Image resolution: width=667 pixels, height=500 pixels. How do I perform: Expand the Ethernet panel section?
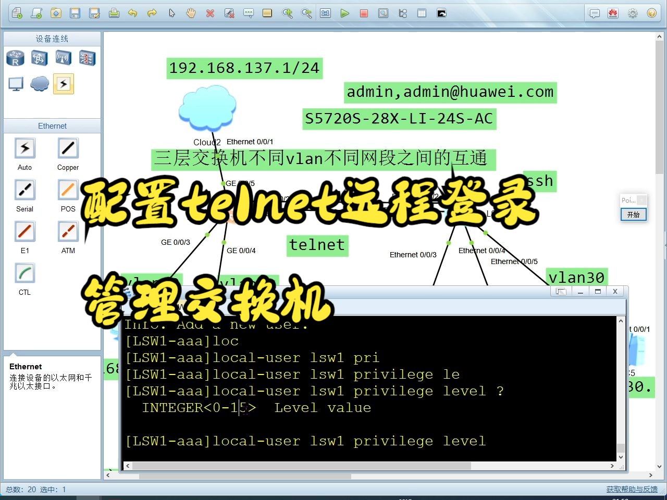pos(52,126)
